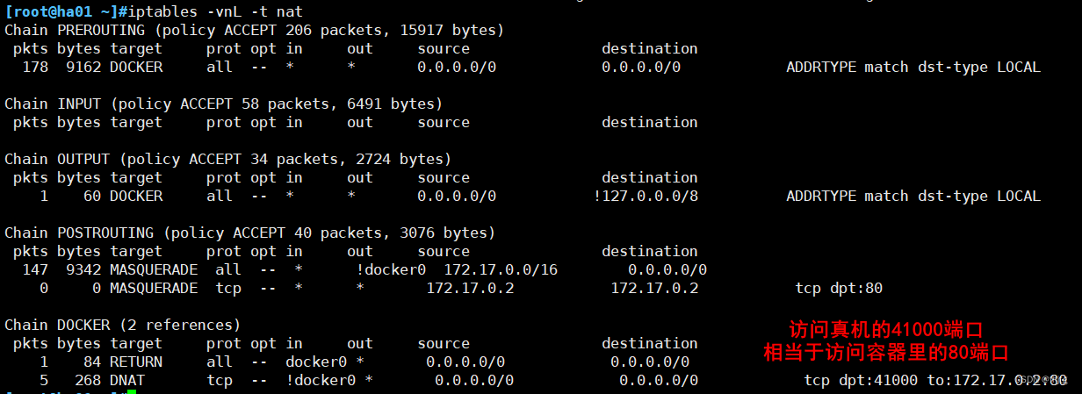Click 'ADDRTYPE match dst-type LOCAL' in the PREROUTING rule
This screenshot has height=394, width=1082.
(x=913, y=68)
